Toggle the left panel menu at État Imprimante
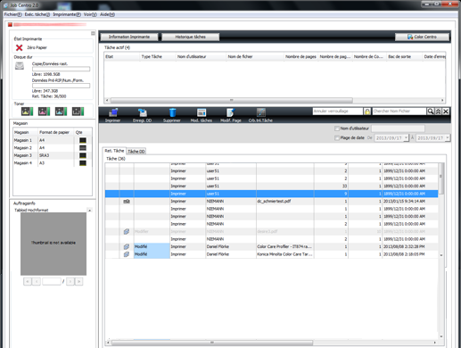This screenshot has width=461, height=348. 93,33
